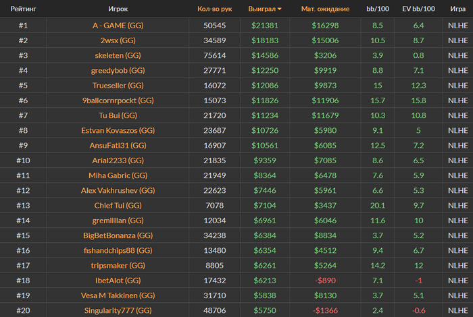Open player A - GAME (GG) profile

tap(124, 26)
